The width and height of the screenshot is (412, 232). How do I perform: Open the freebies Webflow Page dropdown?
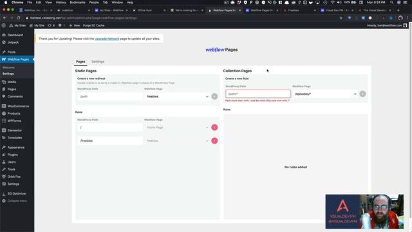[x=177, y=97]
